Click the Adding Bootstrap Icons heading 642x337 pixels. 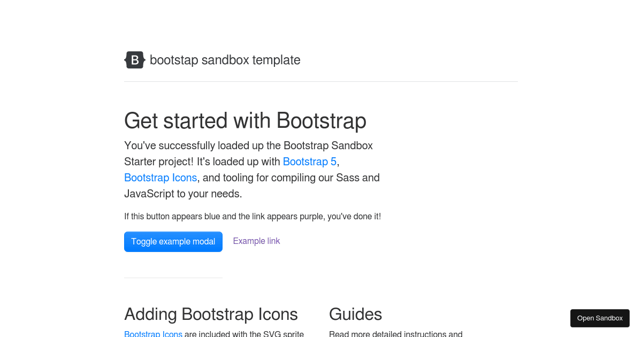click(x=211, y=314)
